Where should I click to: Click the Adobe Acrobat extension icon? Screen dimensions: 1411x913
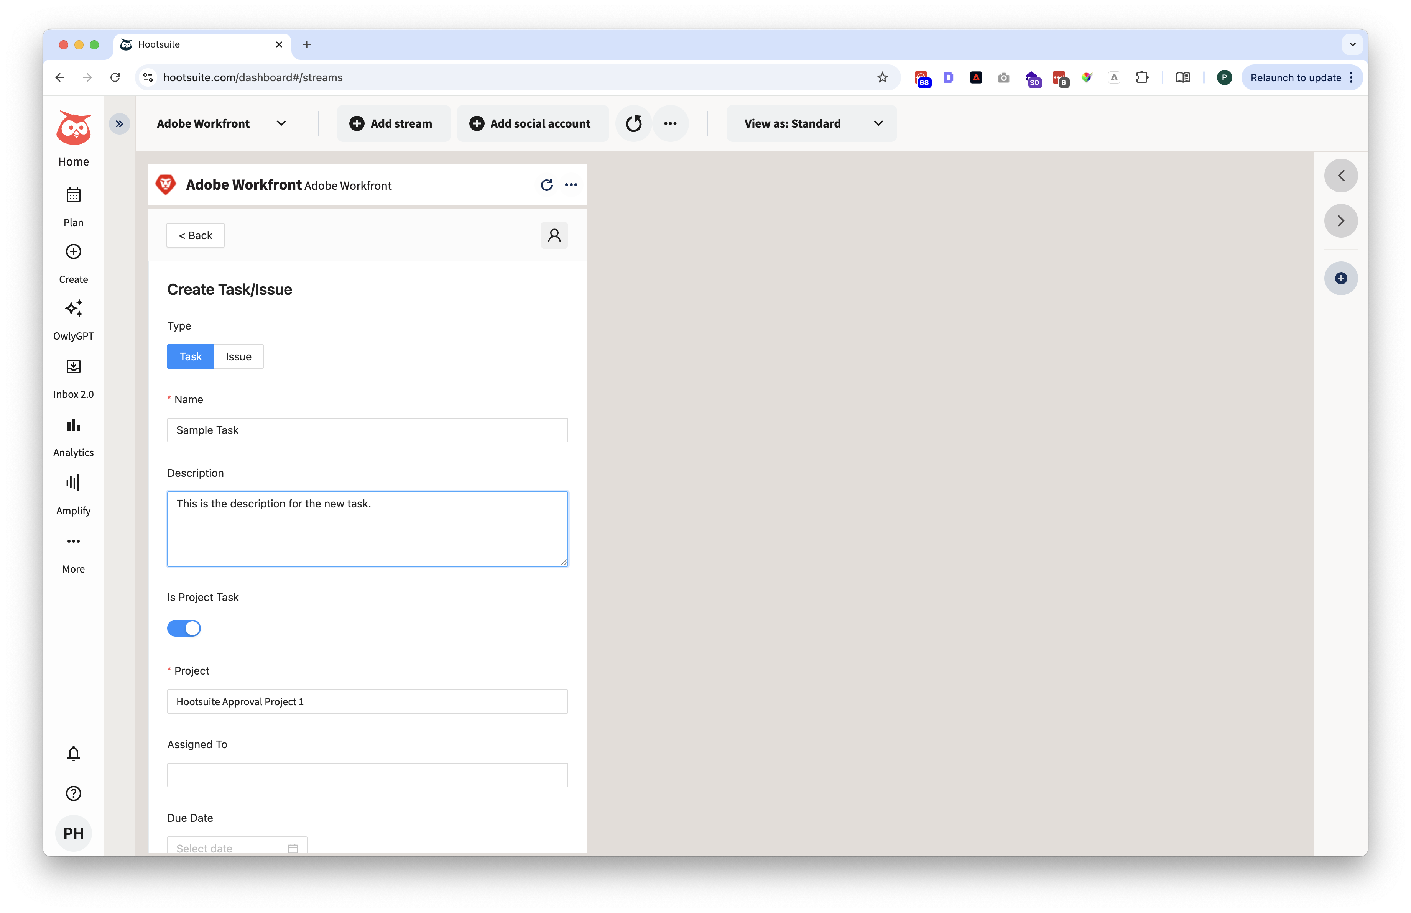(x=976, y=77)
